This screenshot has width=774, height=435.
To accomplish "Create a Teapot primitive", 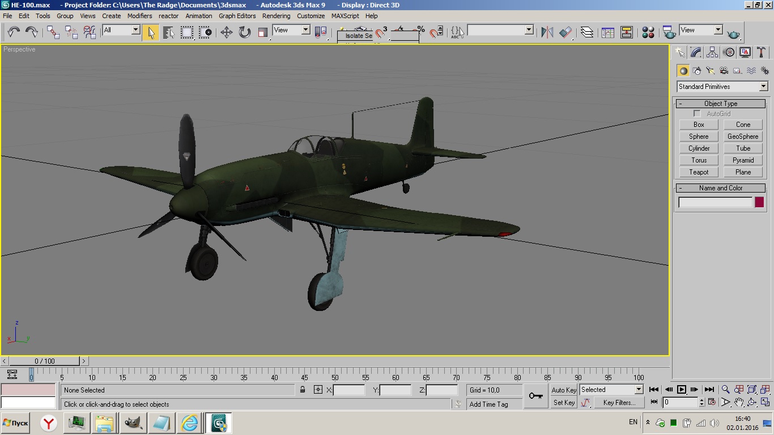I will click(x=699, y=172).
